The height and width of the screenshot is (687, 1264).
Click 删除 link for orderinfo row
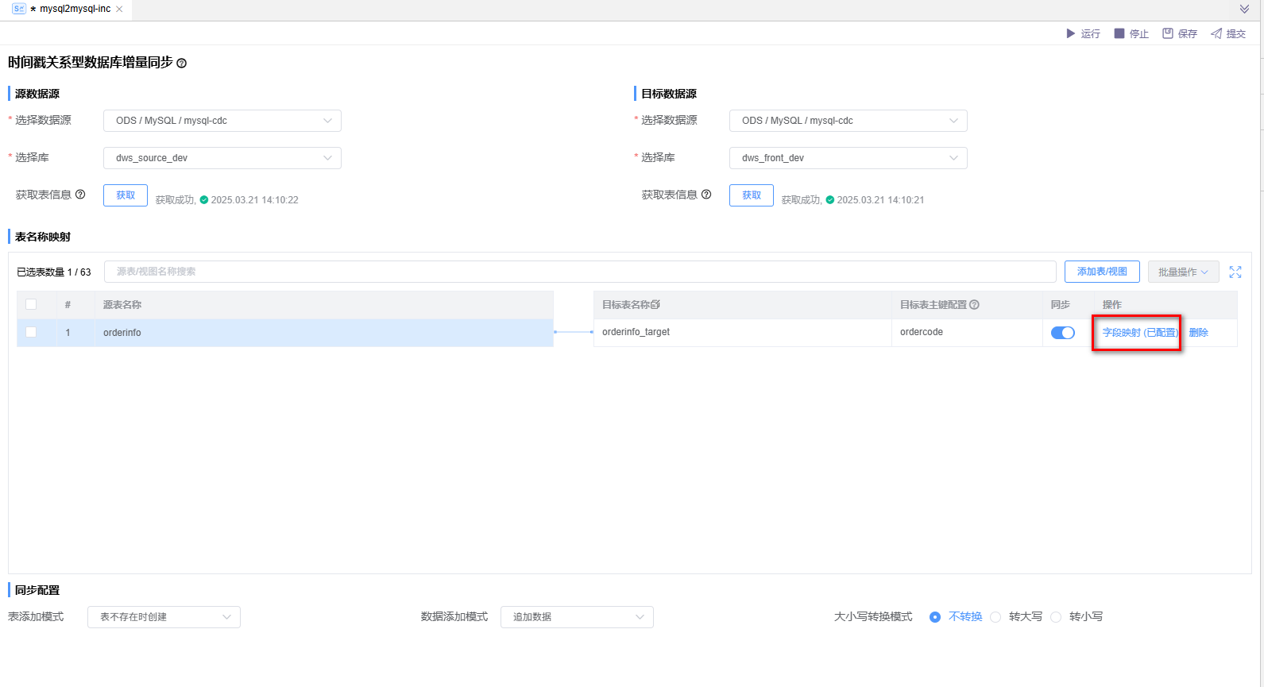(1198, 333)
